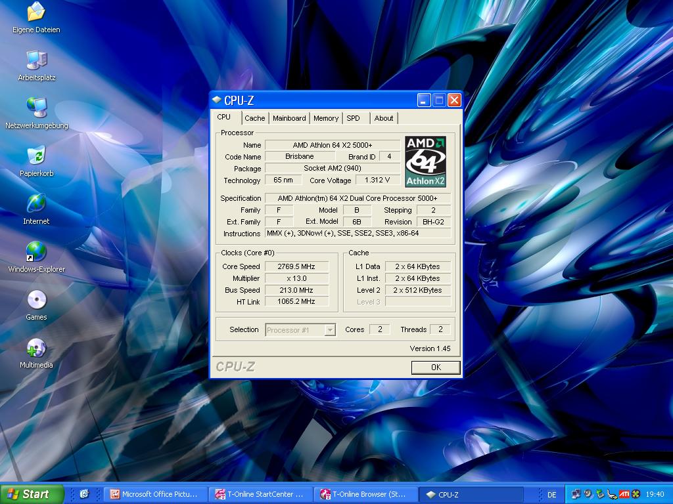Click the taskbar clock showing 19:40
The image size is (673, 504).
tap(655, 495)
